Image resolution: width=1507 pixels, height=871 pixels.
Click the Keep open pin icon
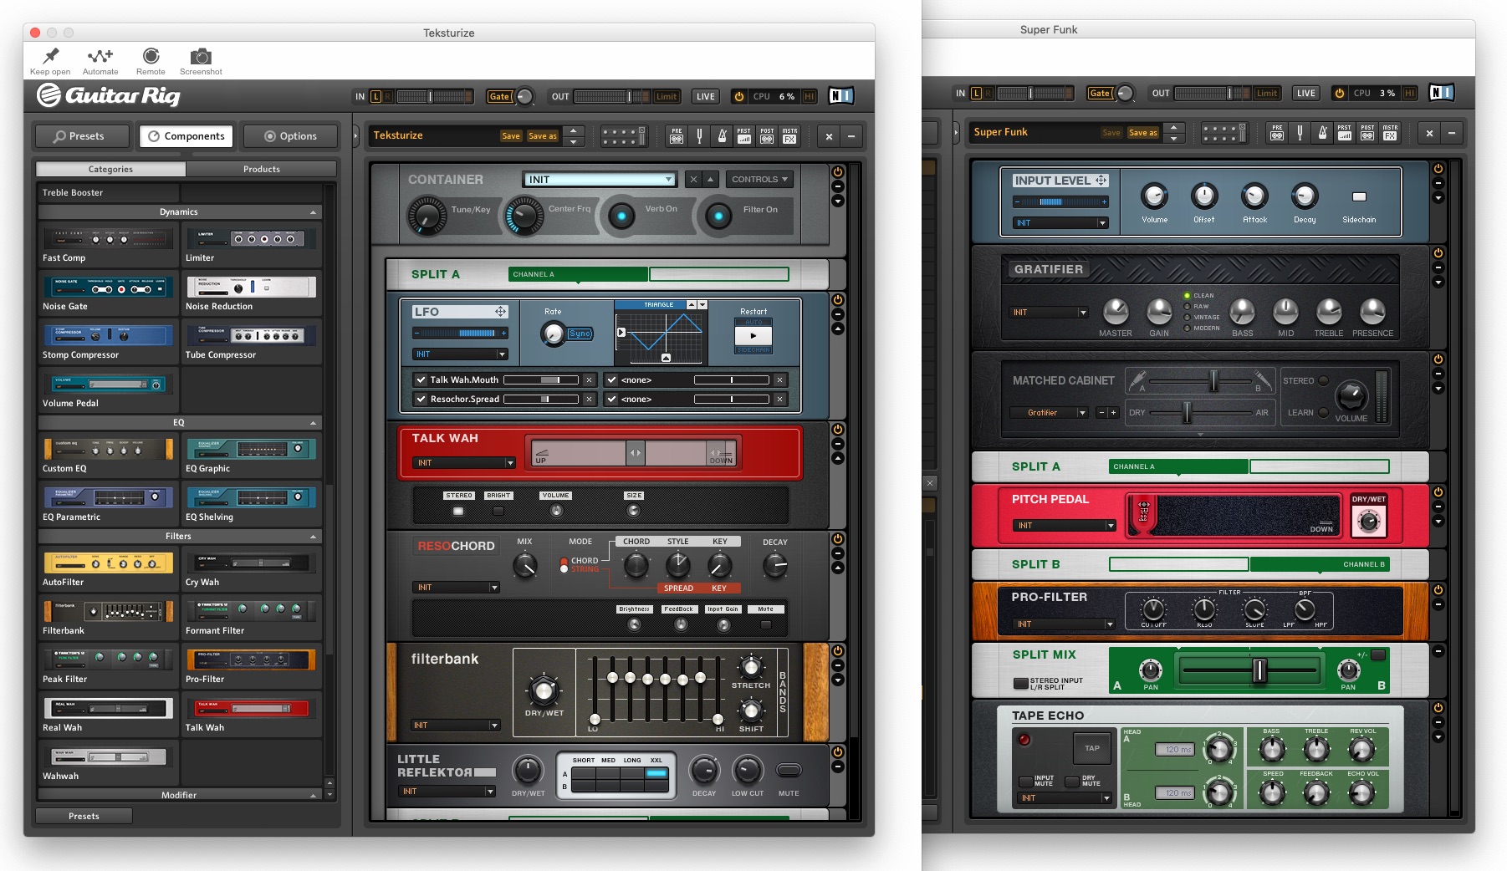pyautogui.click(x=51, y=56)
